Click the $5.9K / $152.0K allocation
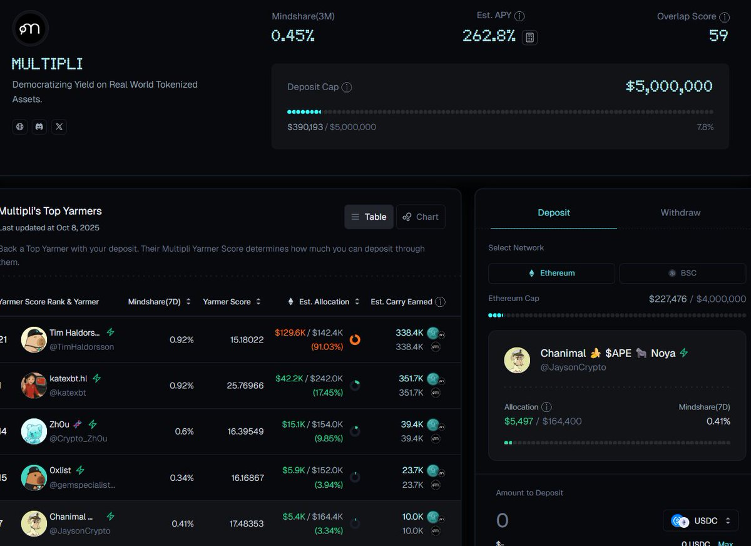This screenshot has width=751, height=546. point(313,470)
